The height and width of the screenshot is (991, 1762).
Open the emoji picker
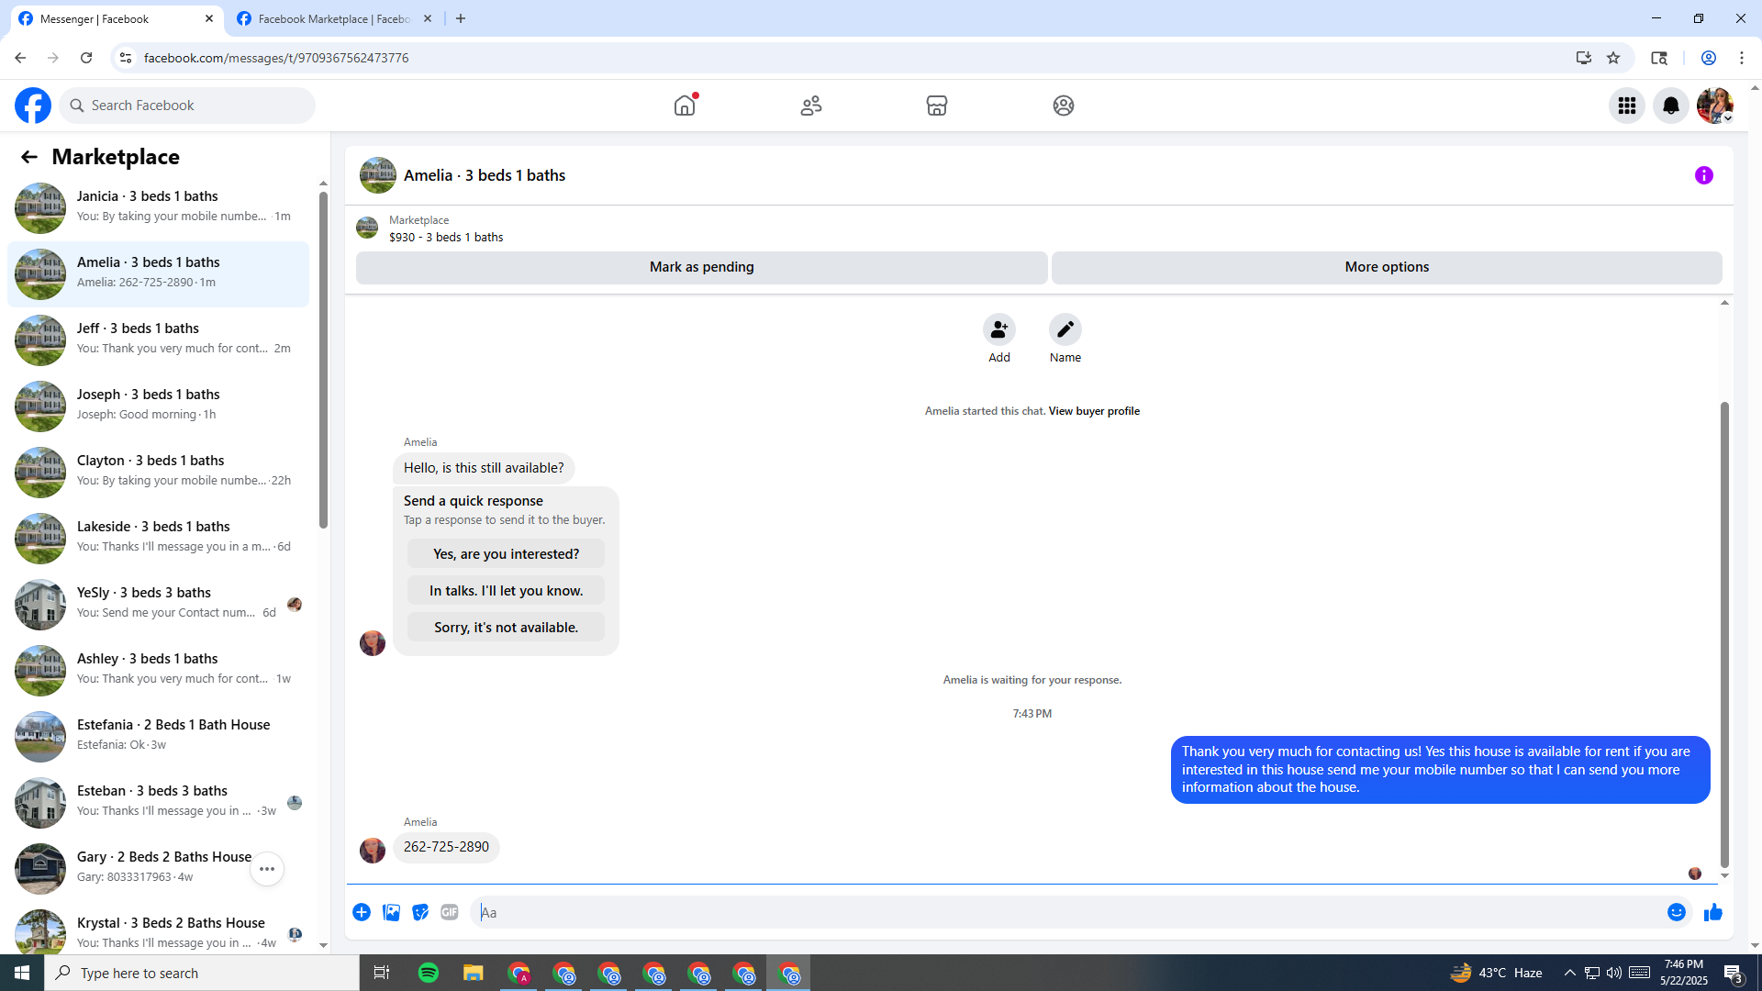coord(1677,912)
